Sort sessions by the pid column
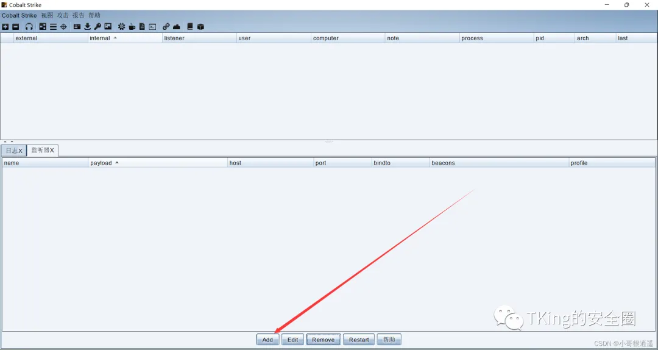Screen dimensions: 658x350 (554, 38)
